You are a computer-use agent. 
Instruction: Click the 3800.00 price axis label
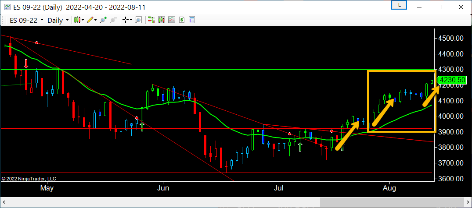[452, 148]
